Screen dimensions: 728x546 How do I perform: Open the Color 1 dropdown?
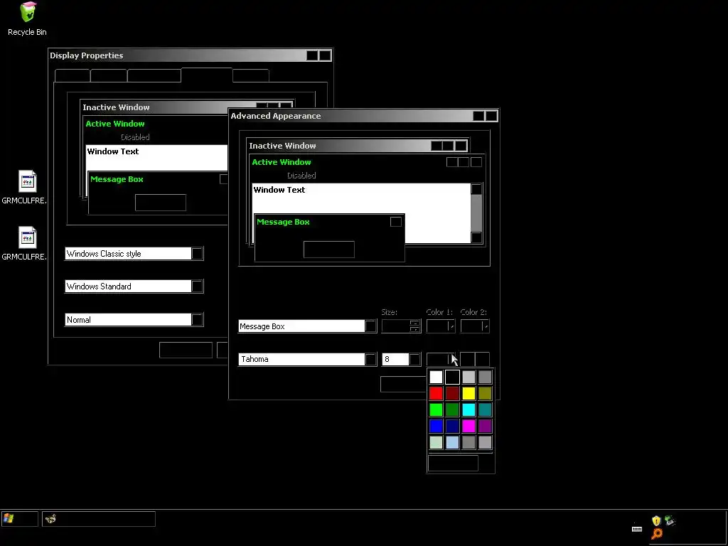(441, 326)
